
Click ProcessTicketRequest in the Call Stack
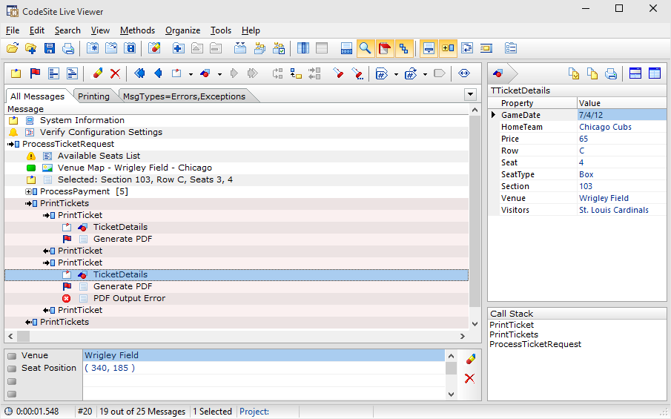coord(535,344)
